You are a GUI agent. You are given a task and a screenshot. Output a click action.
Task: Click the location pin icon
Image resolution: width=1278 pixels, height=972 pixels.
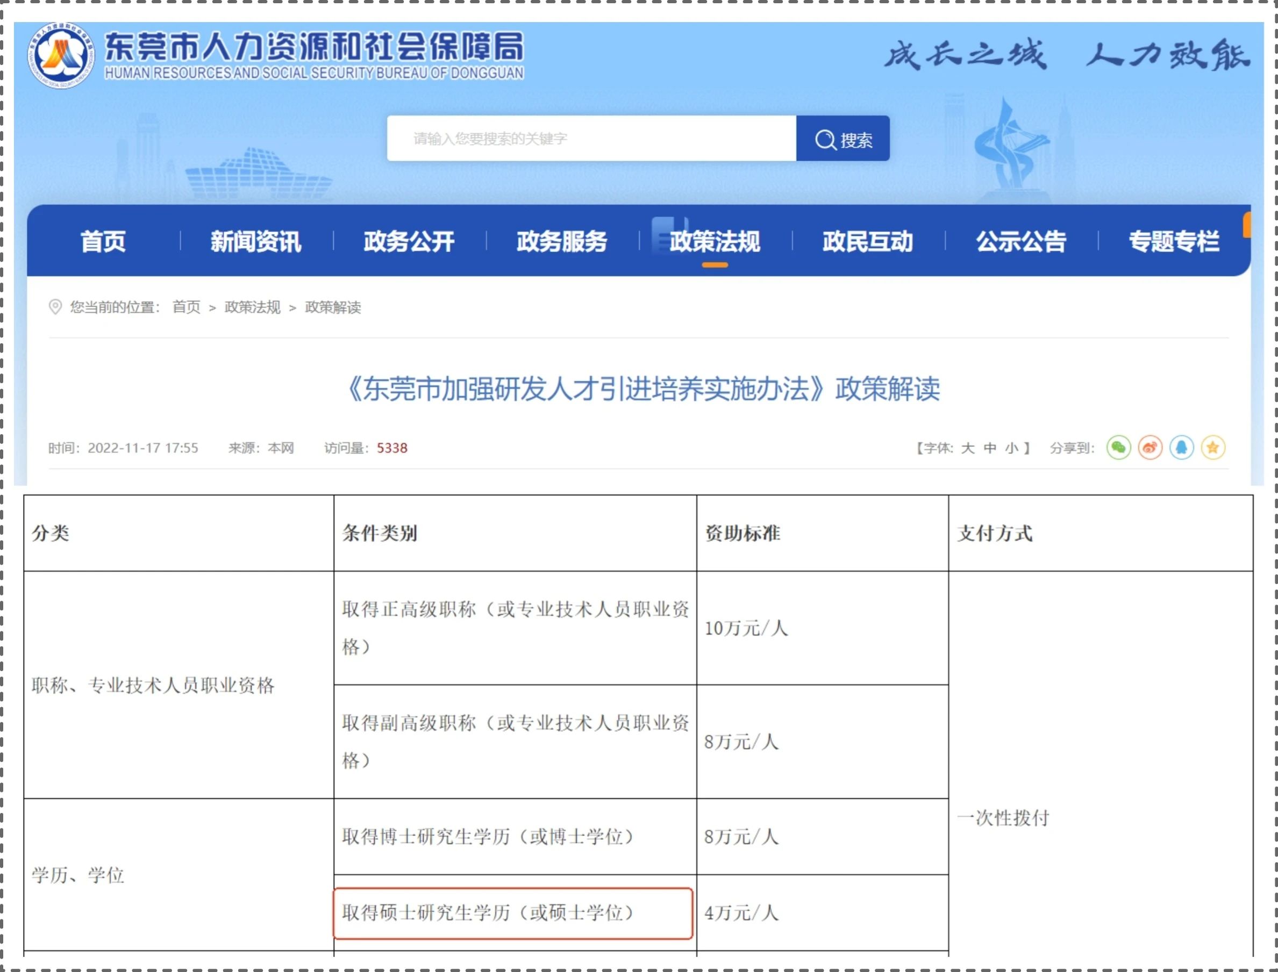(55, 307)
